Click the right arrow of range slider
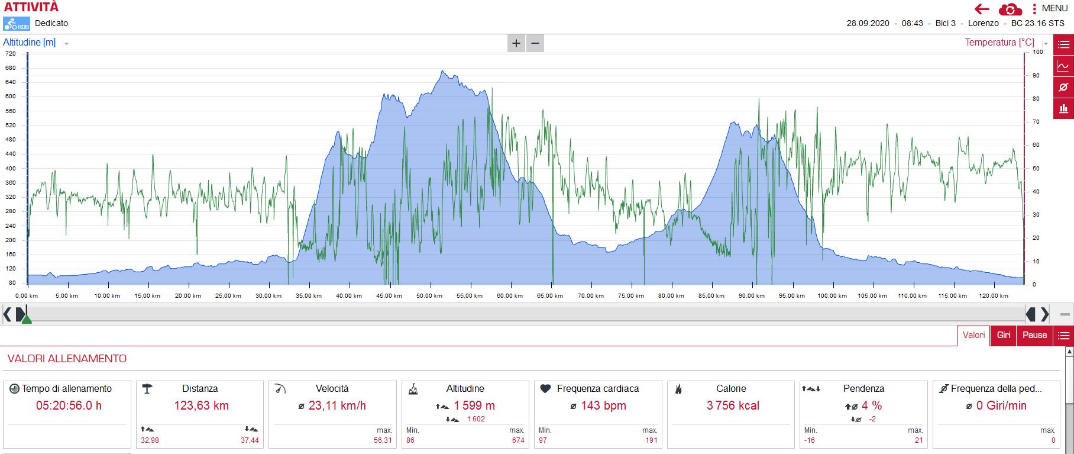The height and width of the screenshot is (454, 1074). [x=1045, y=314]
